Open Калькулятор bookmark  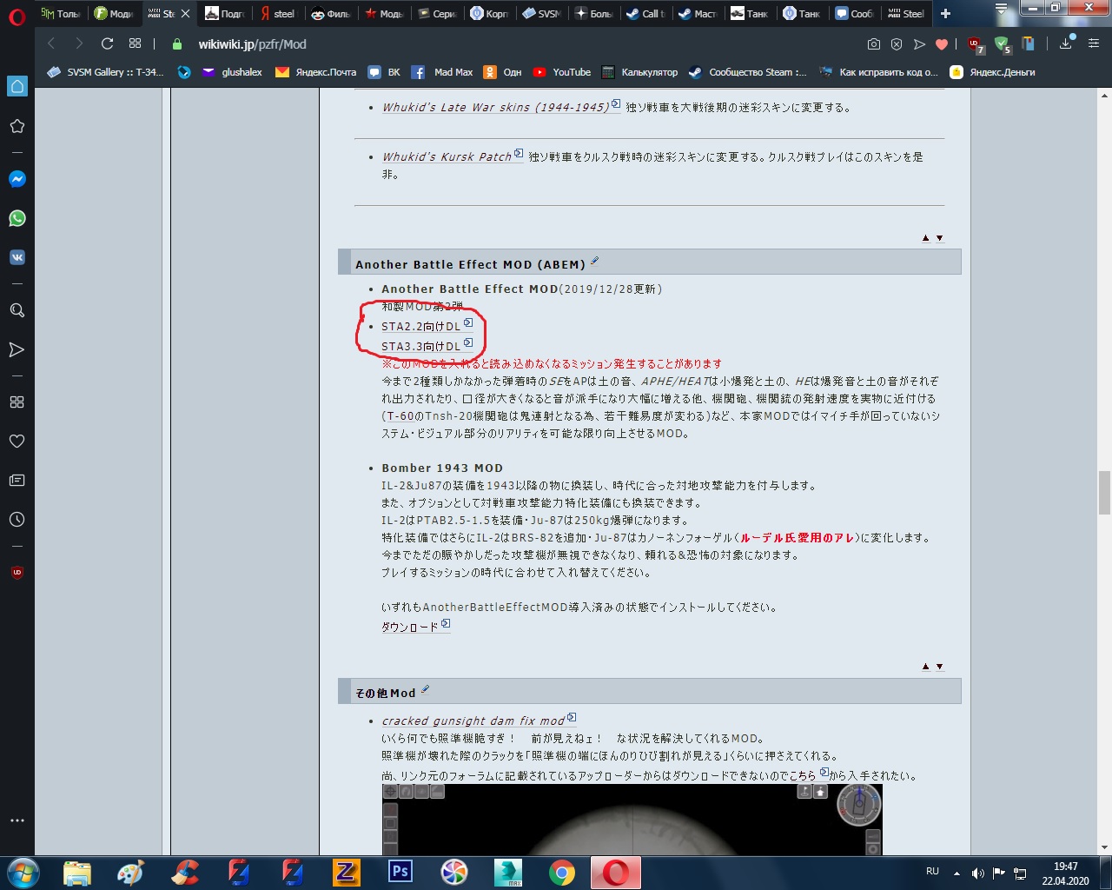click(639, 72)
